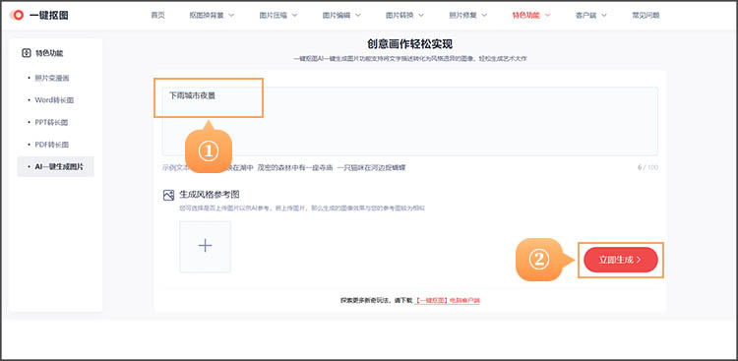The width and height of the screenshot is (738, 361).
Task: Open the red 特色功能 dropdown menu
Action: [x=531, y=15]
